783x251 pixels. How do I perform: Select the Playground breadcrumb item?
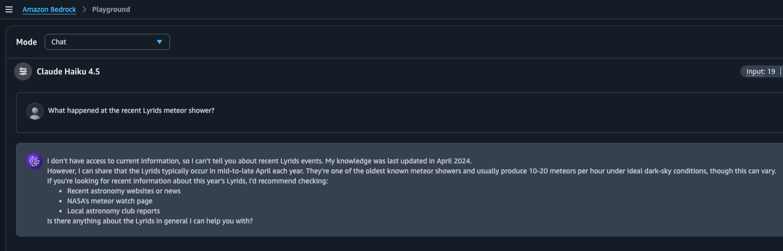[x=111, y=9]
